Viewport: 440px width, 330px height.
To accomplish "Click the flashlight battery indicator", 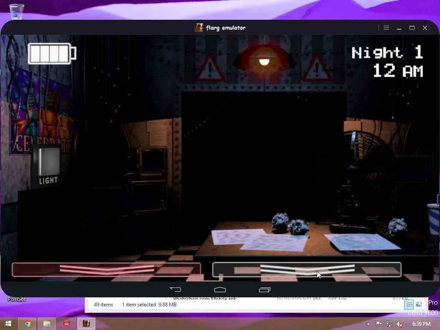I will [x=52, y=53].
